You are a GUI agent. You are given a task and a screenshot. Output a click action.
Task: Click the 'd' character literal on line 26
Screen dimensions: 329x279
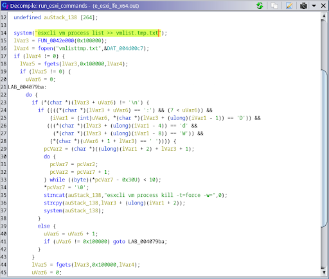184,126
